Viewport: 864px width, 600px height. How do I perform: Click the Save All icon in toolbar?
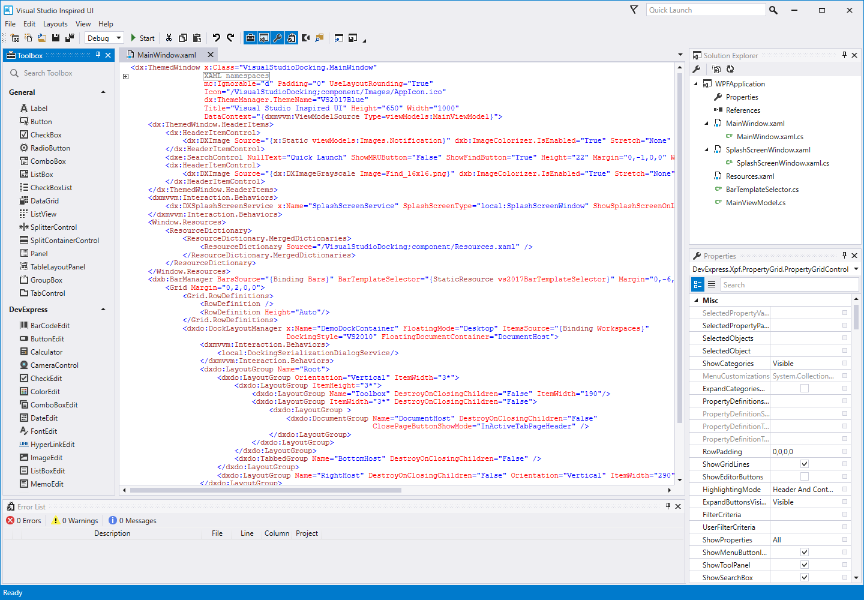pos(70,38)
